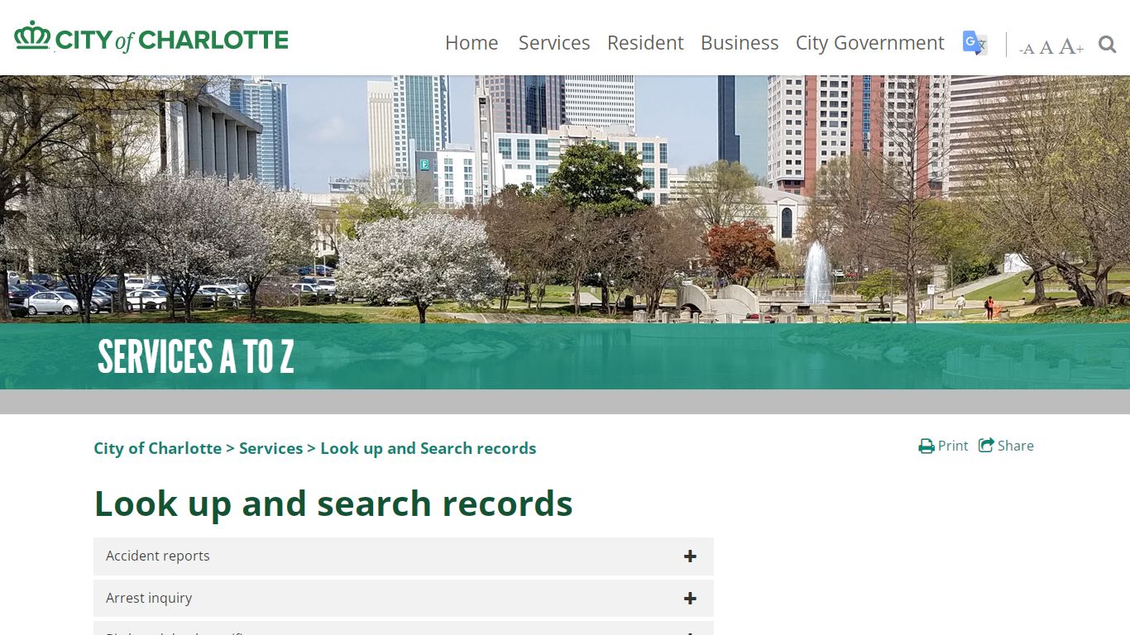
Task: Follow the Look up and Search records breadcrumb
Action: click(428, 448)
